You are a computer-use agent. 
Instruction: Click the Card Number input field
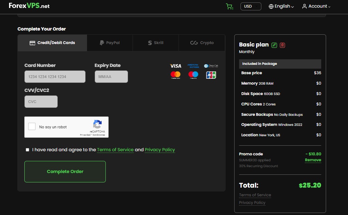click(x=55, y=77)
